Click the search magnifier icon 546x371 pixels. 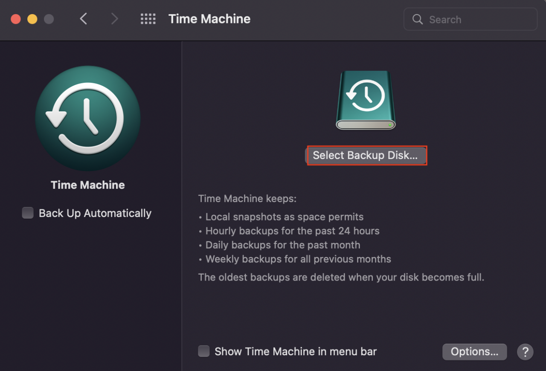(x=418, y=19)
